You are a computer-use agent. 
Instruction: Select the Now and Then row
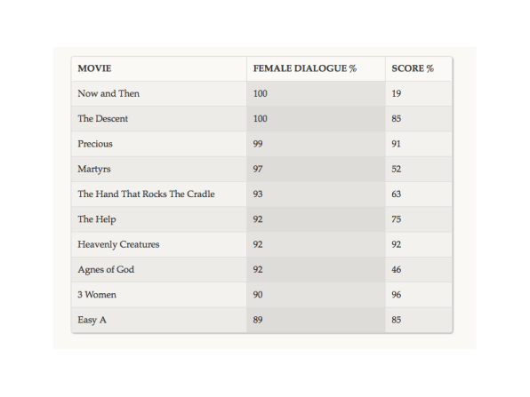261,93
